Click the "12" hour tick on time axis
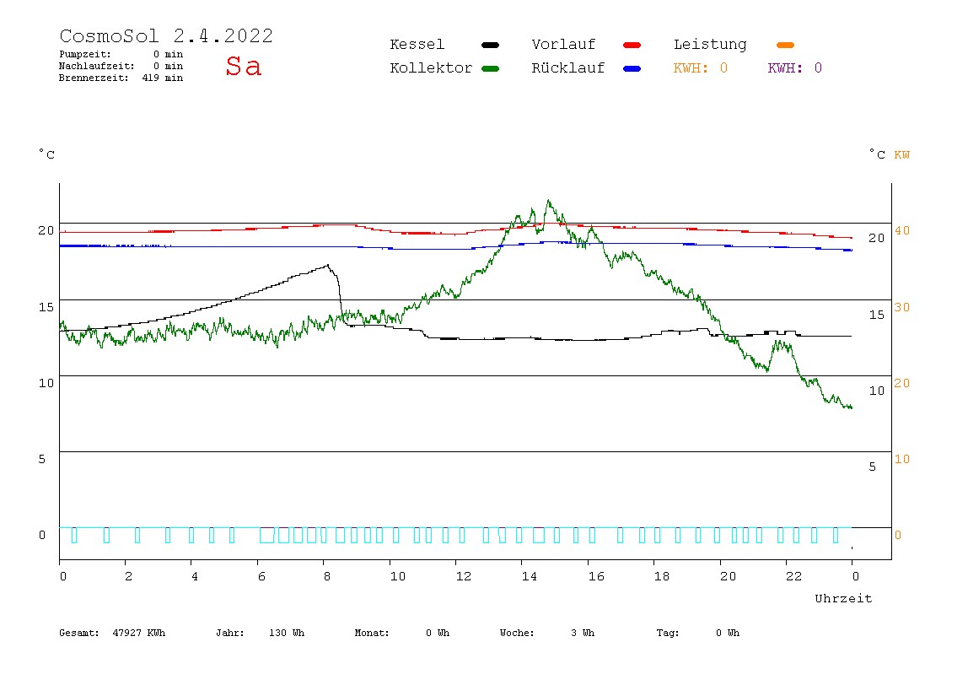The width and height of the screenshot is (968, 685). (464, 576)
